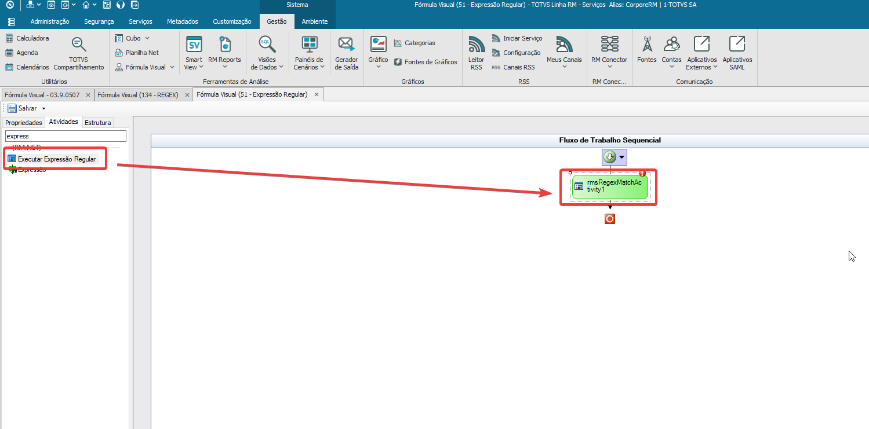Click the activities search field containing express

pos(66,136)
